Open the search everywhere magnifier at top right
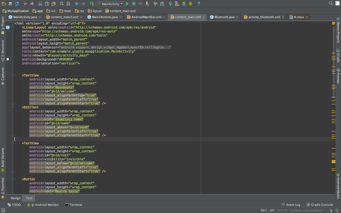The image size is (341, 213). tap(331, 3)
